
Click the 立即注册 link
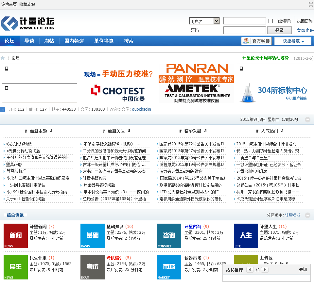tap(305, 30)
